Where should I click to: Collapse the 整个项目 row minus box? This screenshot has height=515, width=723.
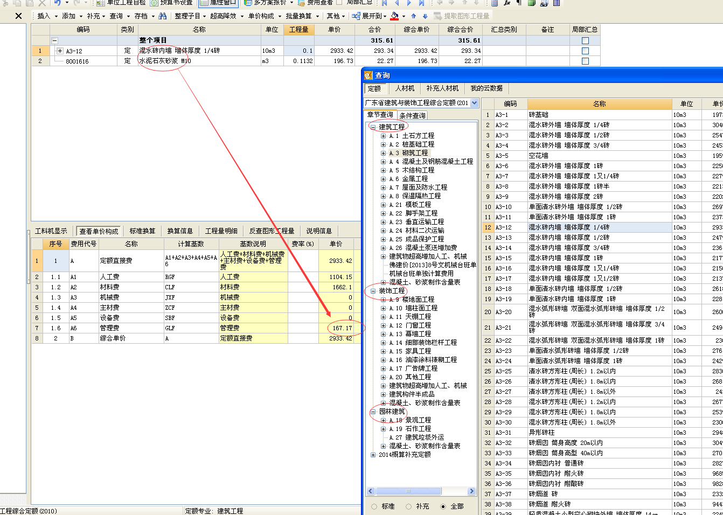pos(54,40)
